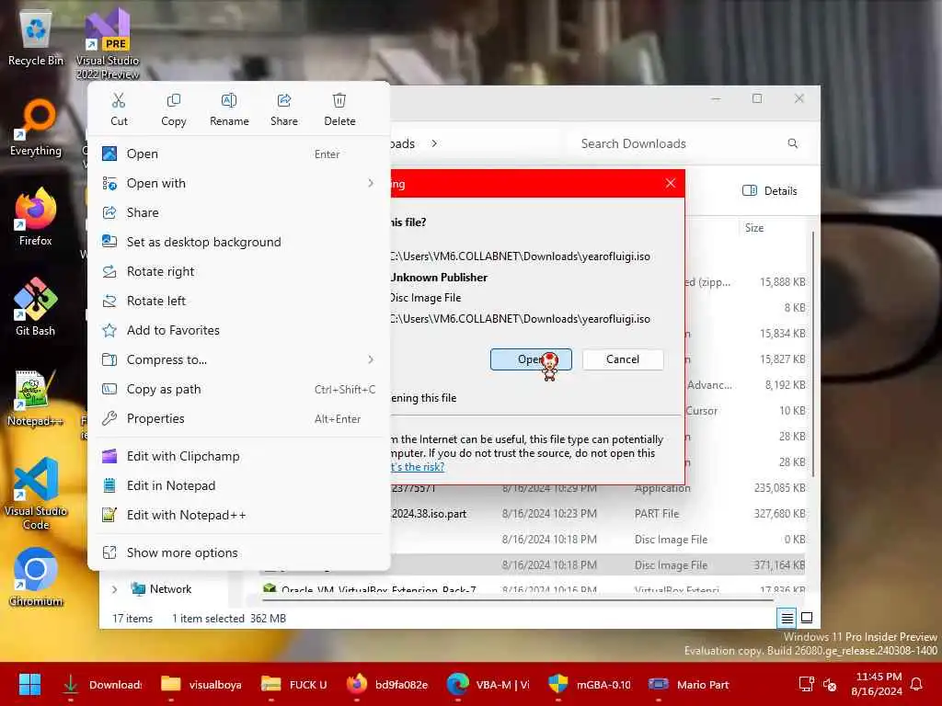Click the muted volume tray icon

[x=830, y=684]
